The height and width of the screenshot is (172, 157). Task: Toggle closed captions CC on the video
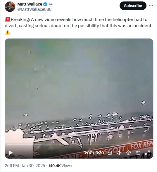[110, 153]
